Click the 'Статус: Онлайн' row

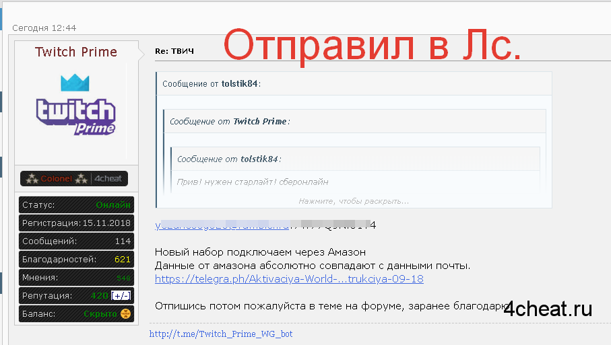point(76,204)
